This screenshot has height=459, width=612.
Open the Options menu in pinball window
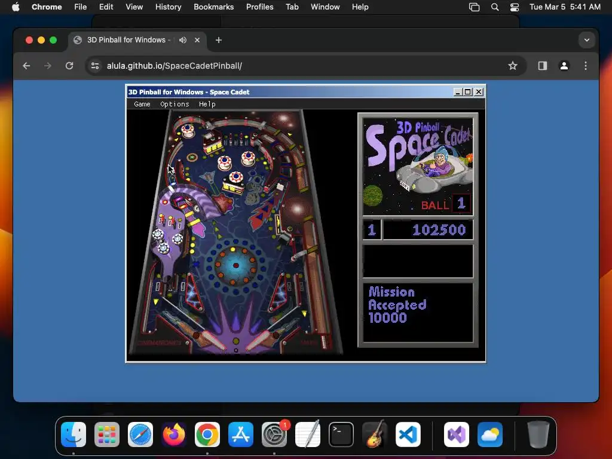pos(175,104)
